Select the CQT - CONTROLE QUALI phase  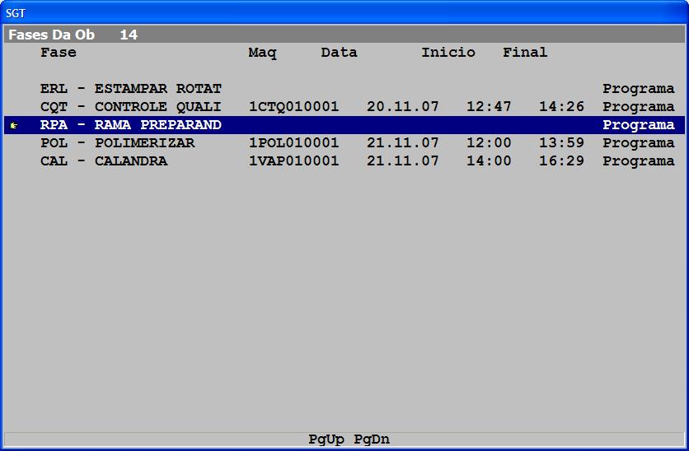130,107
